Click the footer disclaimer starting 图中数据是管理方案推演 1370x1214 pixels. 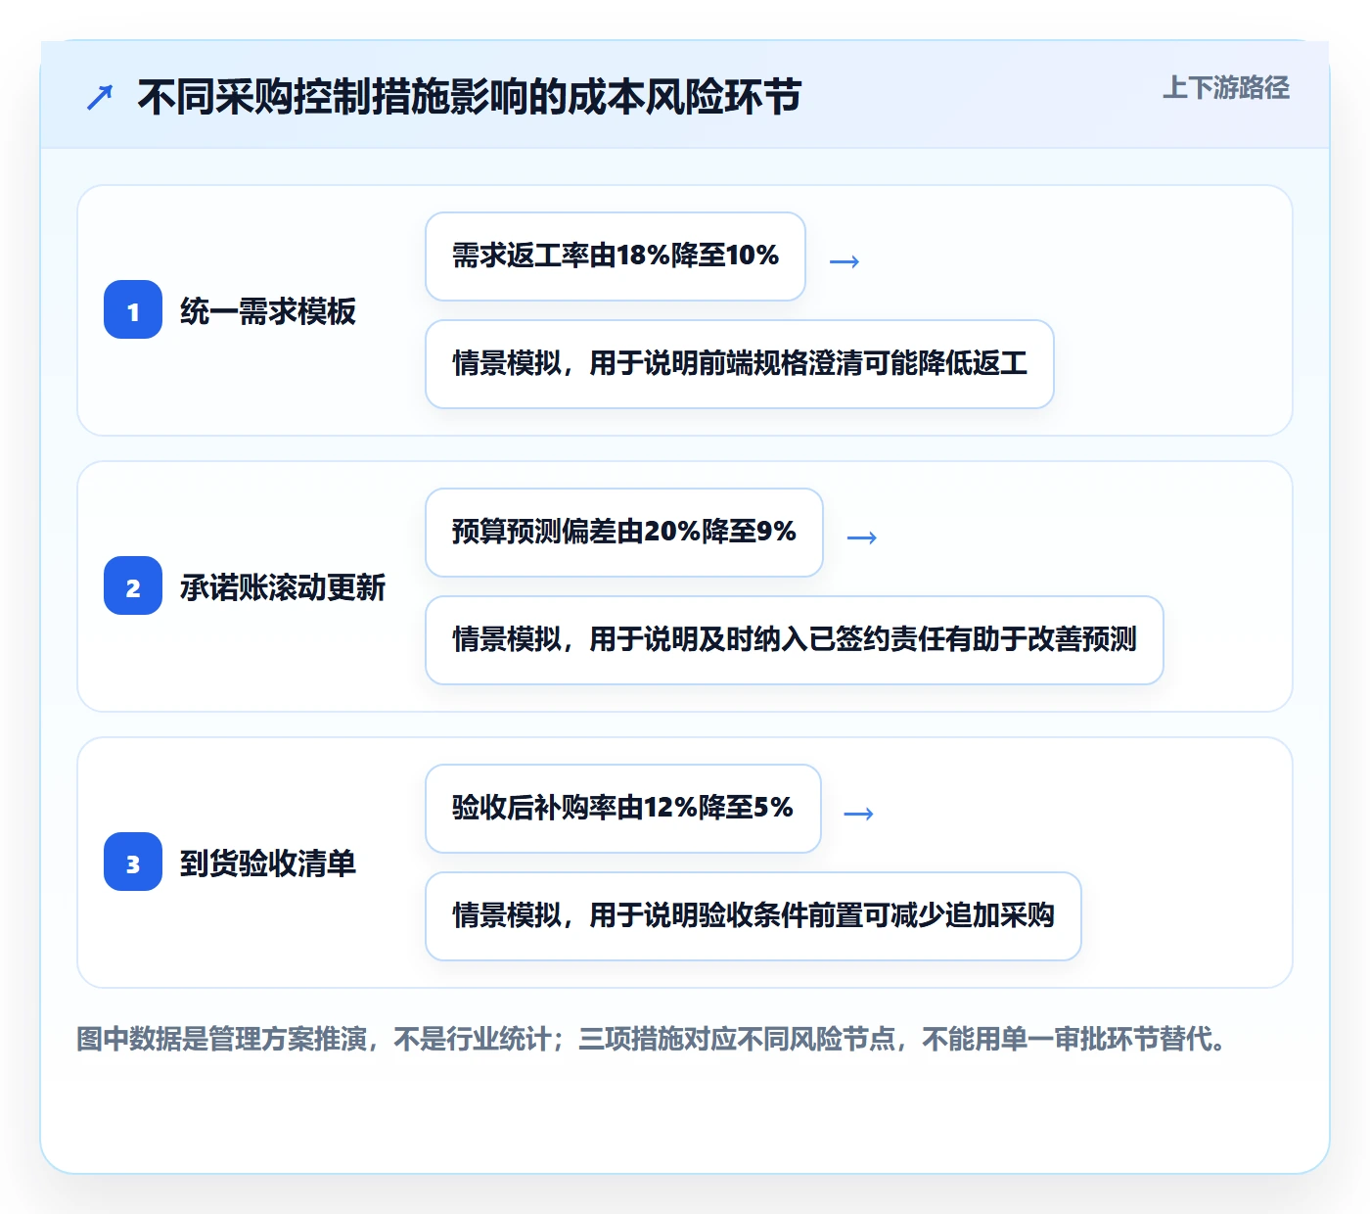(x=652, y=1039)
